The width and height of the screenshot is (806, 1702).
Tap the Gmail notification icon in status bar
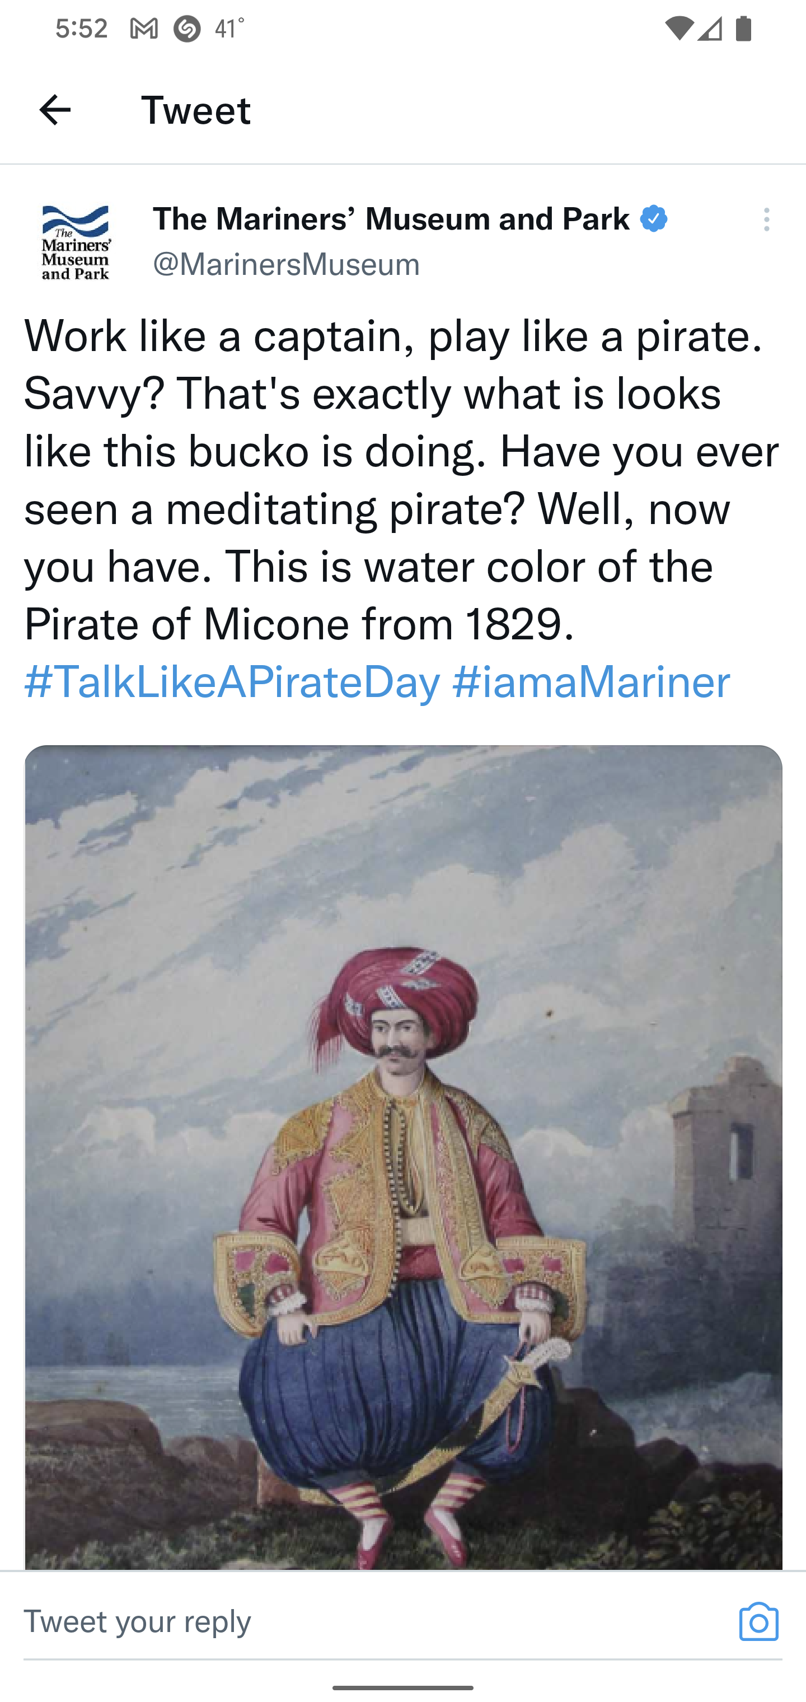coord(143,29)
